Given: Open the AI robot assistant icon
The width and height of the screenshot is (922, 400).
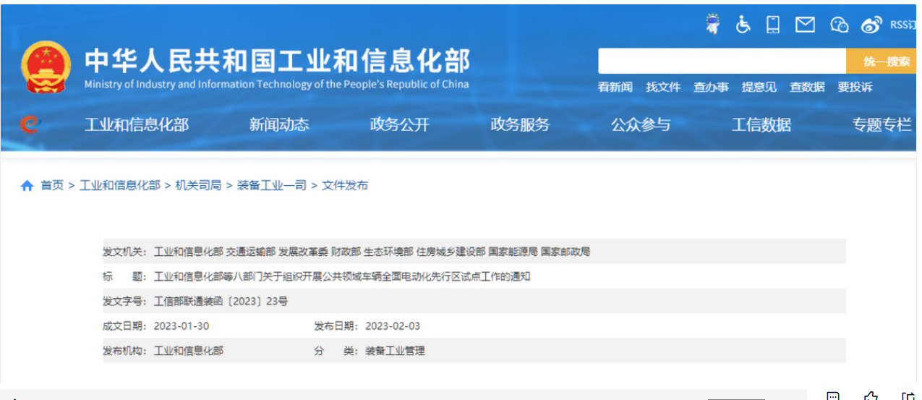Looking at the screenshot, I should (714, 25).
